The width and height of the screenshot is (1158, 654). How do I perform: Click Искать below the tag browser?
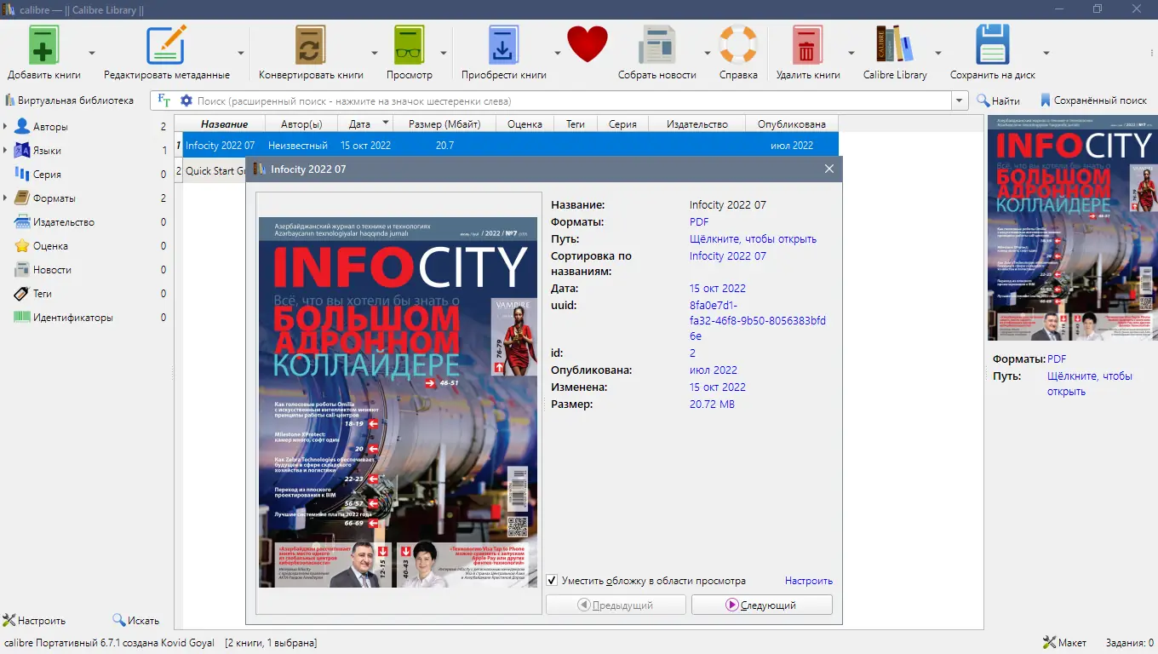(136, 621)
